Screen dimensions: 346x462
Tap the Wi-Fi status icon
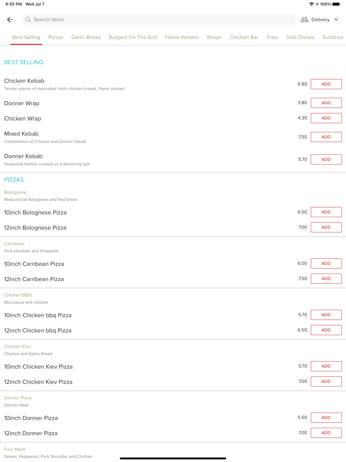coord(311,4)
